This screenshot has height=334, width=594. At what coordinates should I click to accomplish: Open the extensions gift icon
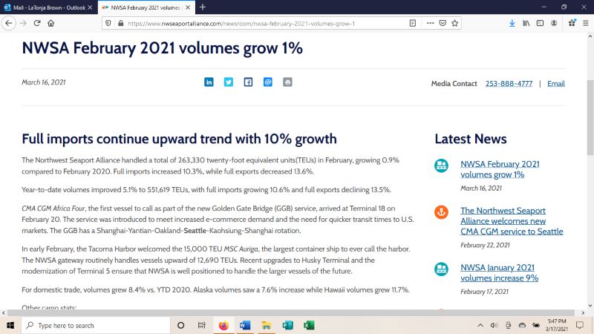point(572,23)
